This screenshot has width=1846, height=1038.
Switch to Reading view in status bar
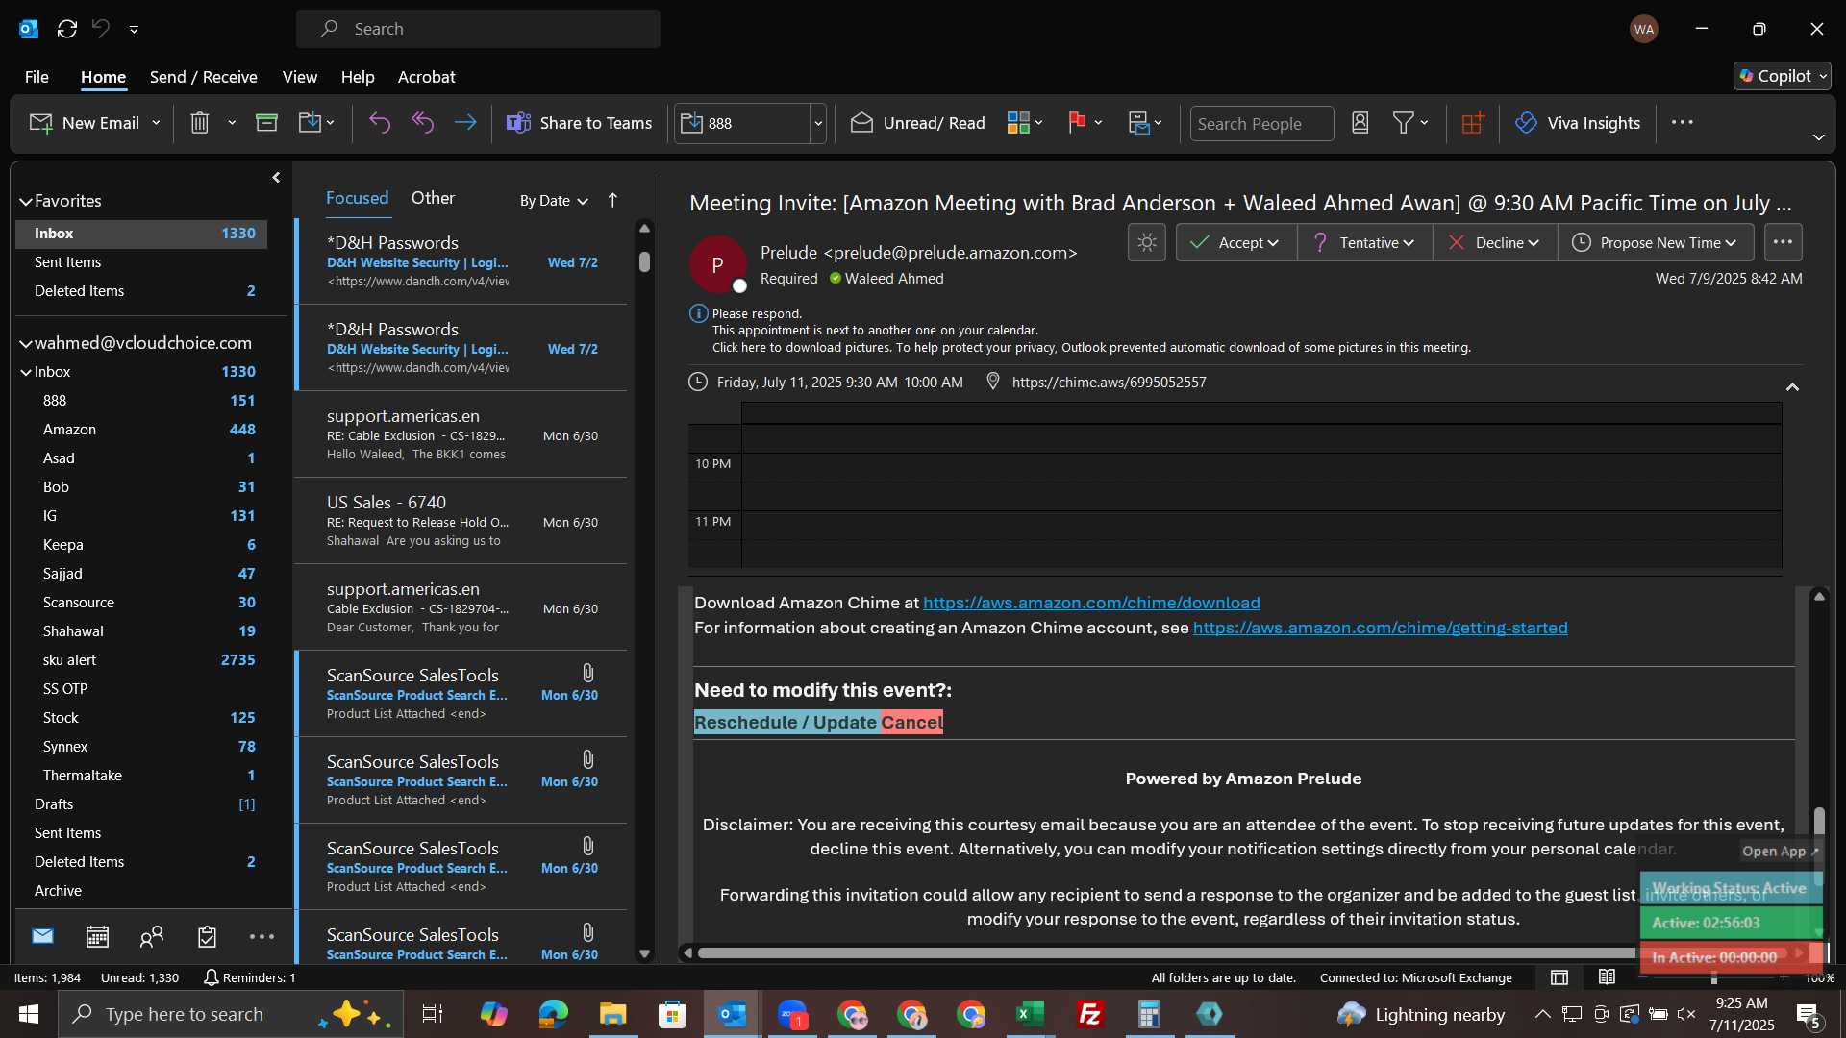(x=1607, y=977)
